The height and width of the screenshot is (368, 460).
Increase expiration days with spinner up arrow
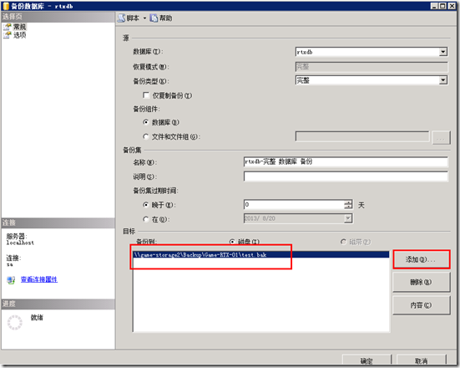(x=348, y=202)
